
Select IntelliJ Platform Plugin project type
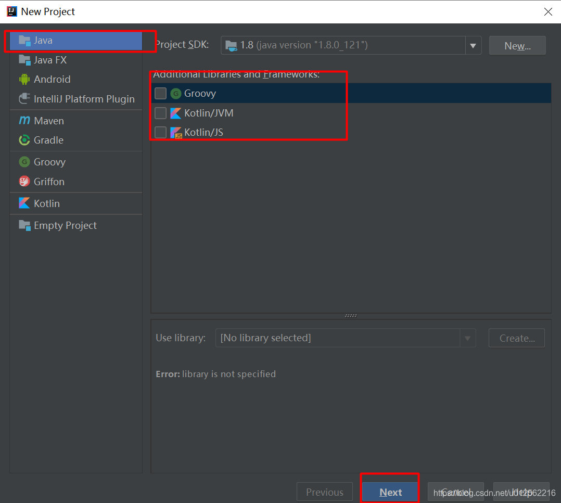click(76, 99)
